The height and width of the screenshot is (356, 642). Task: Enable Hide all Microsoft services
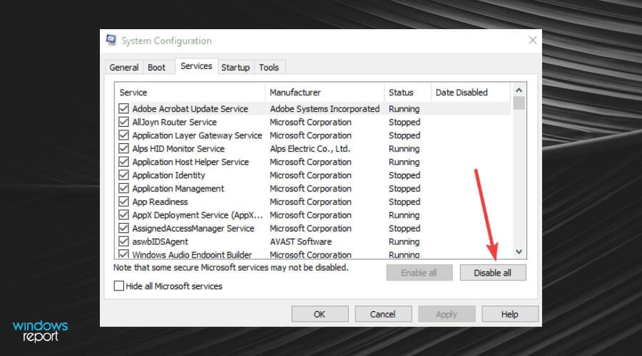(119, 286)
